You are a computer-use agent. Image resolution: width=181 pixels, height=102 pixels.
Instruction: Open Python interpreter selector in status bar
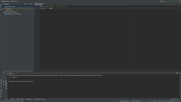tap(170, 101)
